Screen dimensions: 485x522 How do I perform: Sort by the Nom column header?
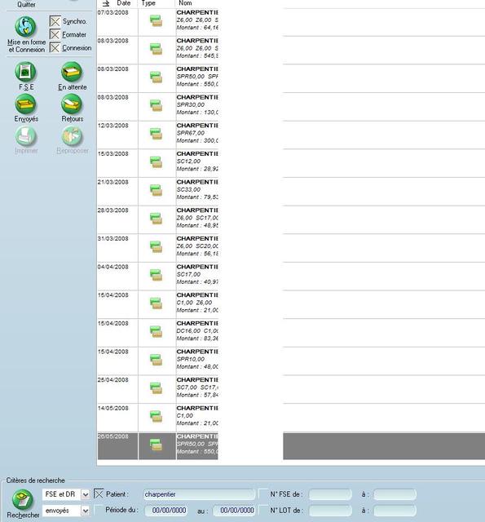(185, 3)
